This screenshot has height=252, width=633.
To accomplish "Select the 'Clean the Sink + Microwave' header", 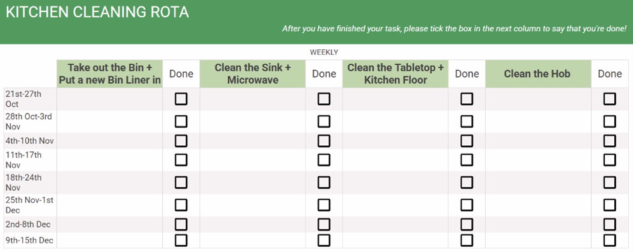I will pyautogui.click(x=253, y=74).
